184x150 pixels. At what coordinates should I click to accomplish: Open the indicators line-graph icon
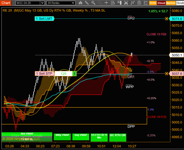click(x=132, y=3)
